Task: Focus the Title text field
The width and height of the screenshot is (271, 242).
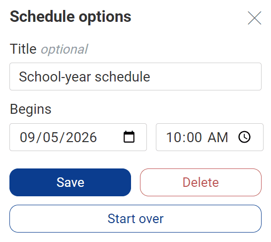Action: coord(135,77)
